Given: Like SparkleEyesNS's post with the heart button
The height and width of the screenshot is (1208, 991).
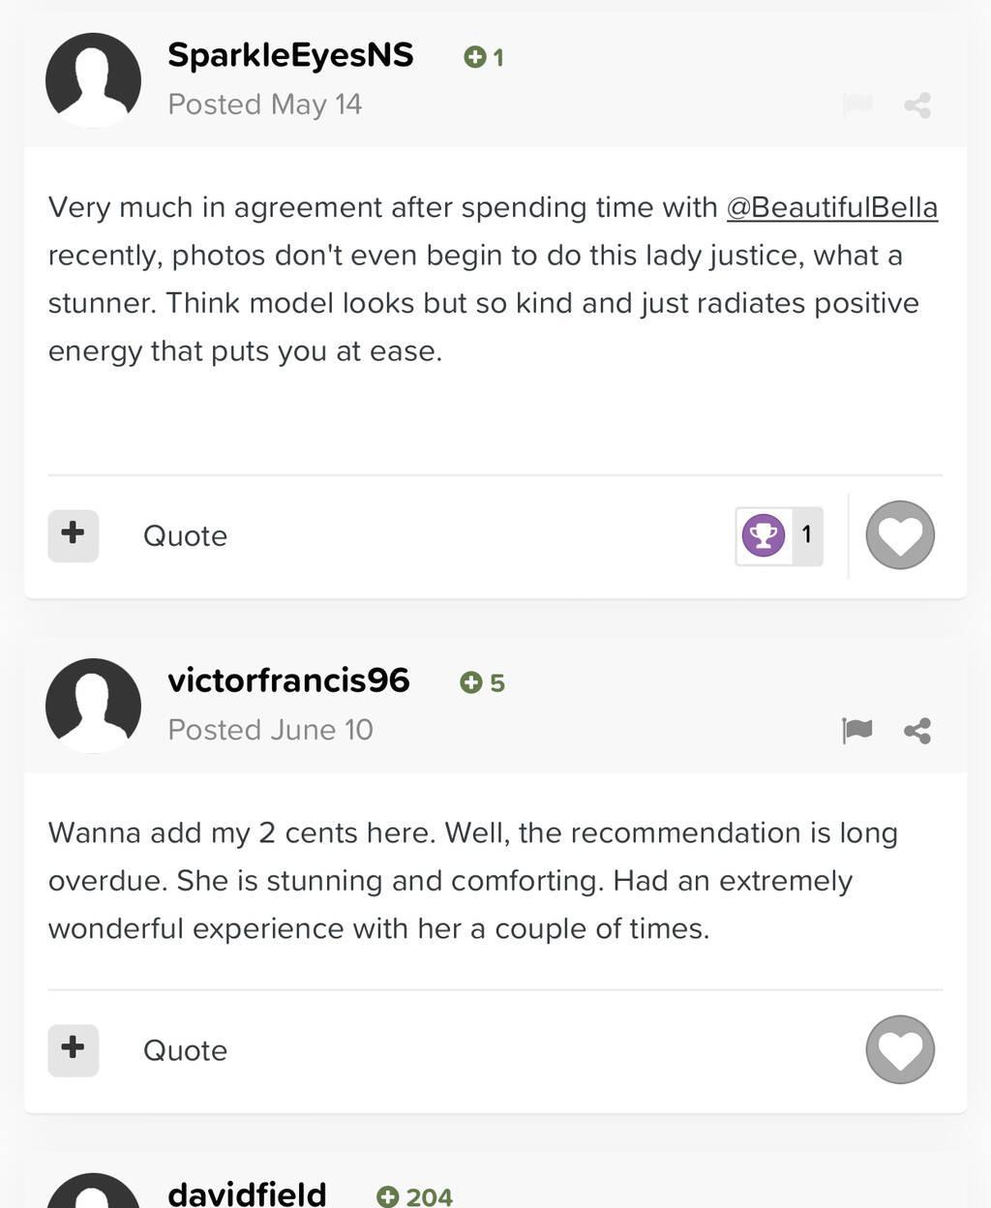Looking at the screenshot, I should point(900,535).
